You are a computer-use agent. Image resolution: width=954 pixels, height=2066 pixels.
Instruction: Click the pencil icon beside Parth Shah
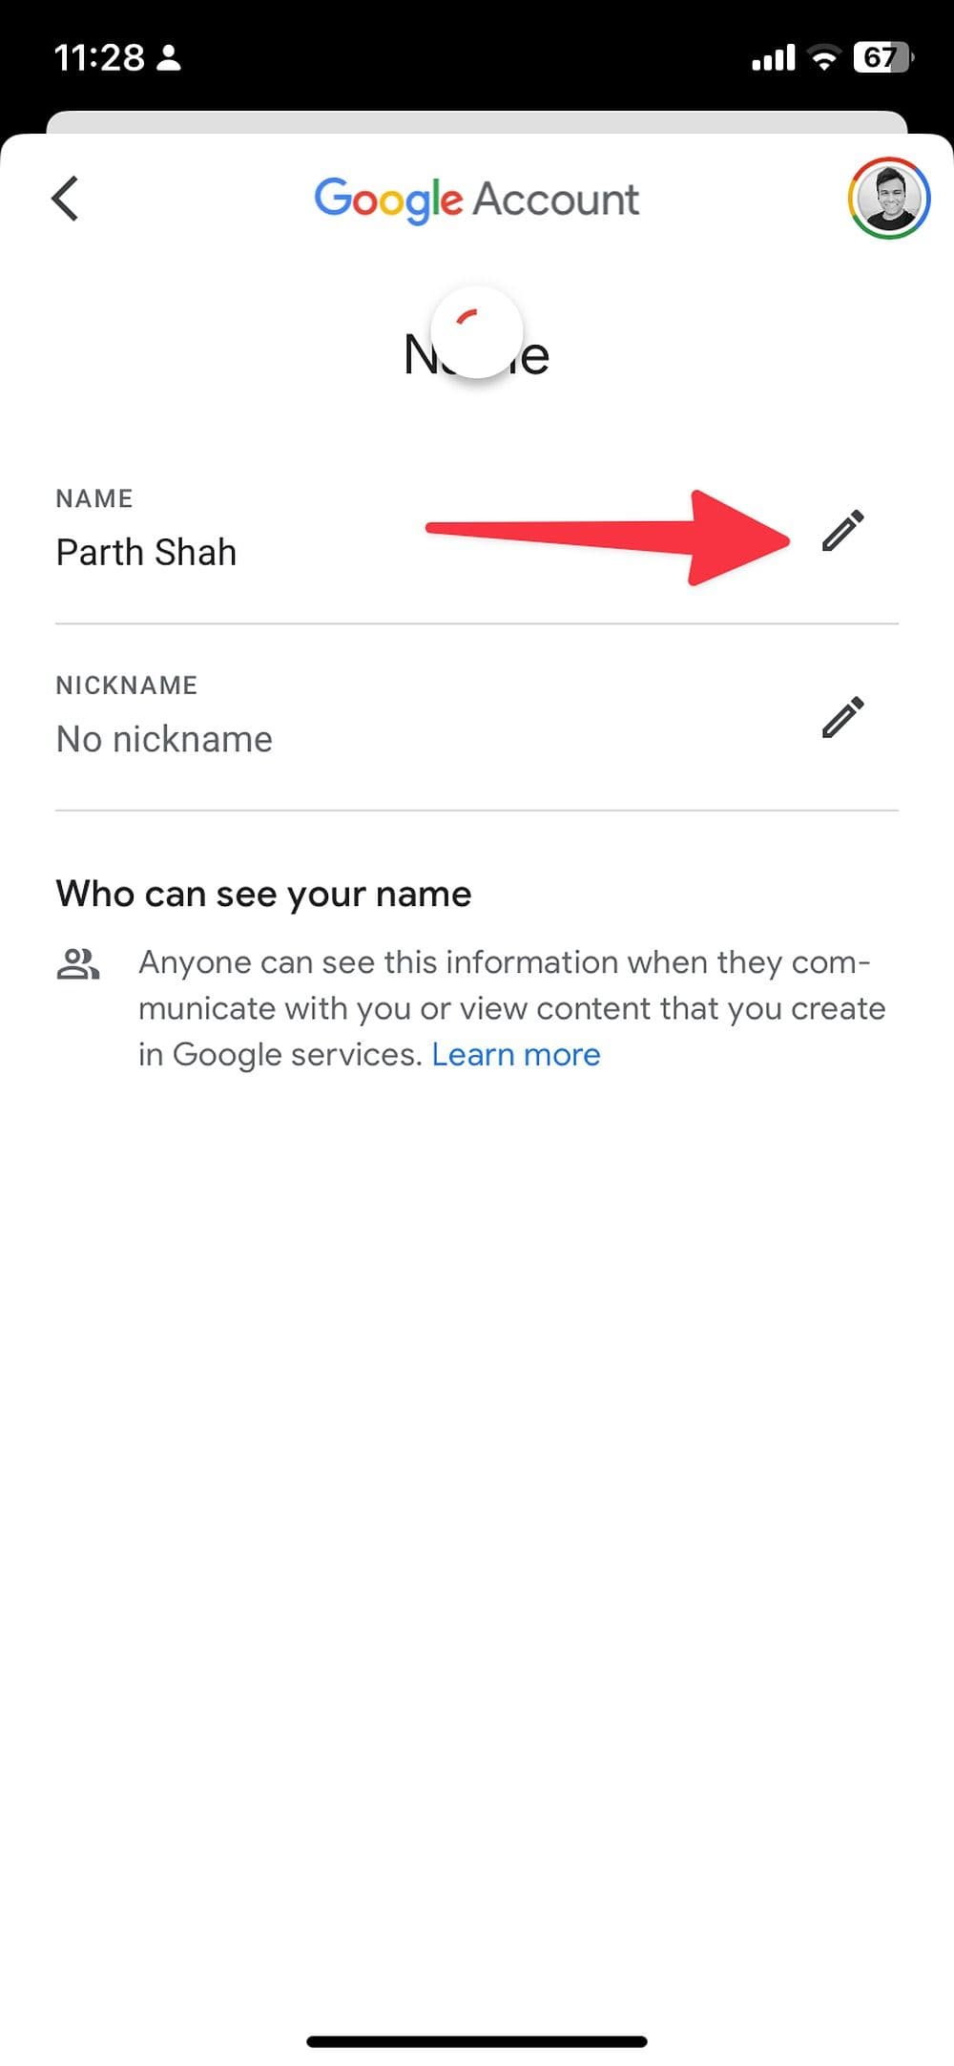click(x=843, y=531)
